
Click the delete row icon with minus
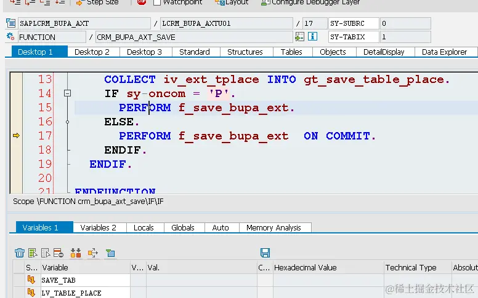(59, 253)
